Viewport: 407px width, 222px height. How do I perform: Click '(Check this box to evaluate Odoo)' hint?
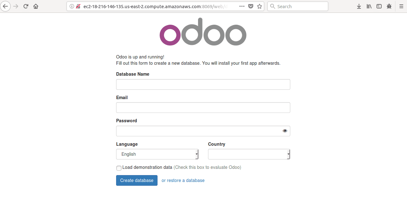(x=207, y=167)
